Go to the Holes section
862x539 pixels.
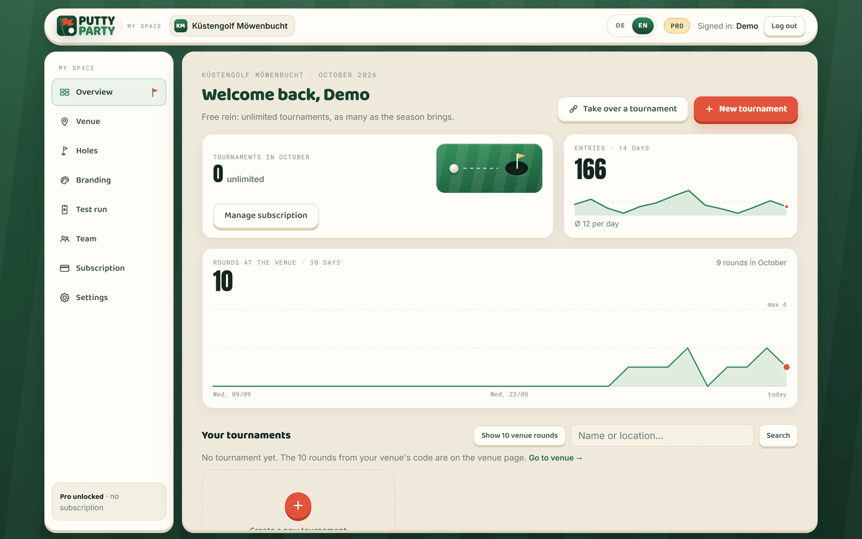[109, 151]
